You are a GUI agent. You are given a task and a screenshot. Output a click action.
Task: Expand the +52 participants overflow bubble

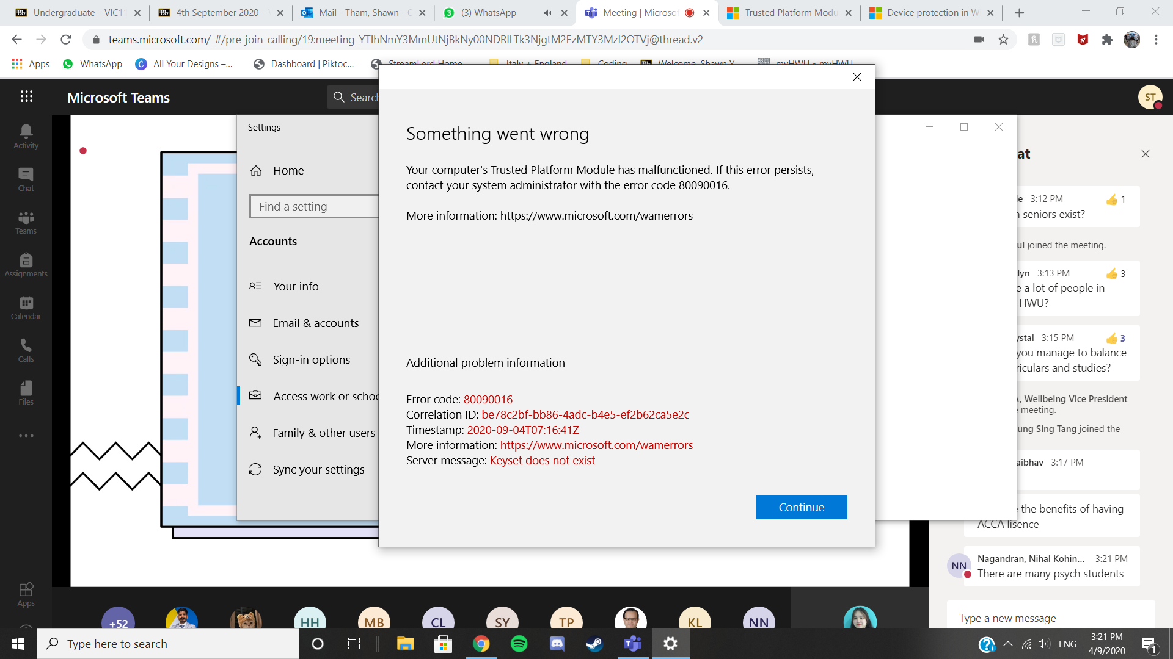click(x=118, y=621)
